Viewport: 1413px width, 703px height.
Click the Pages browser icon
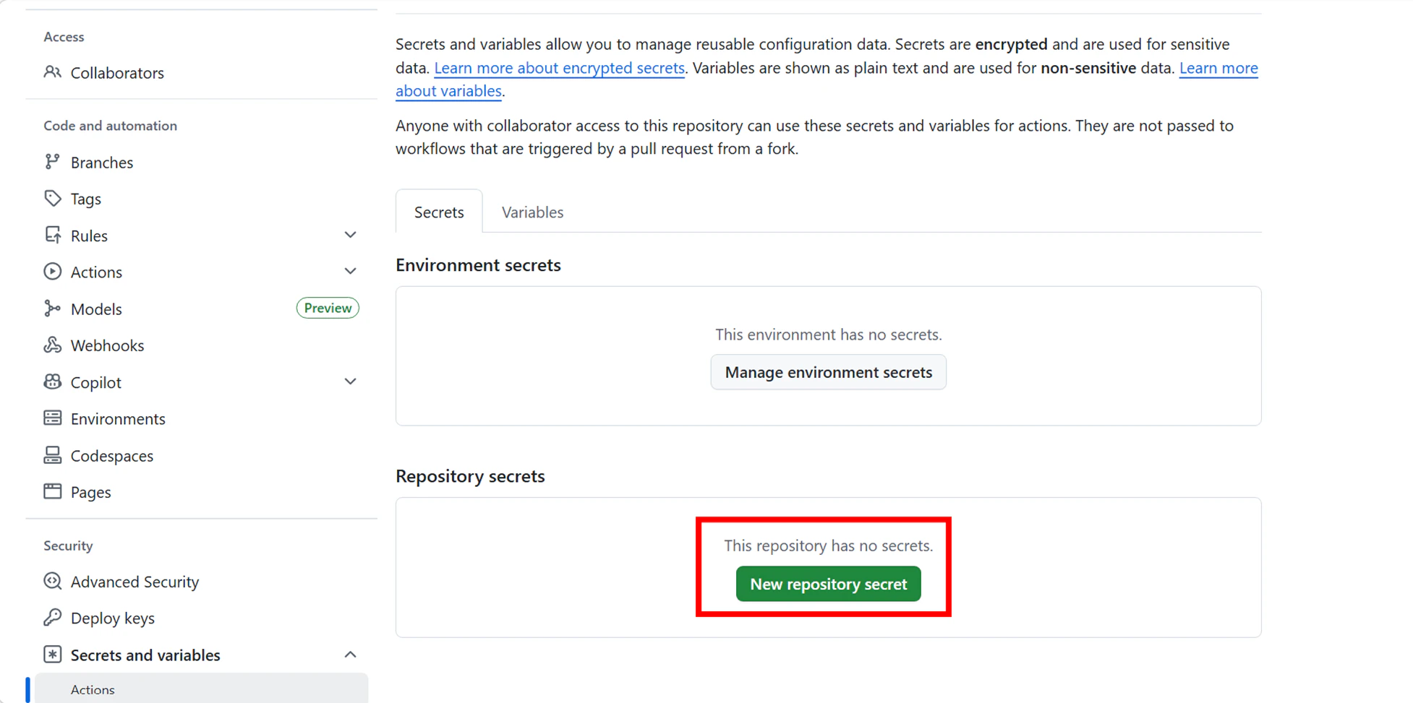52,491
